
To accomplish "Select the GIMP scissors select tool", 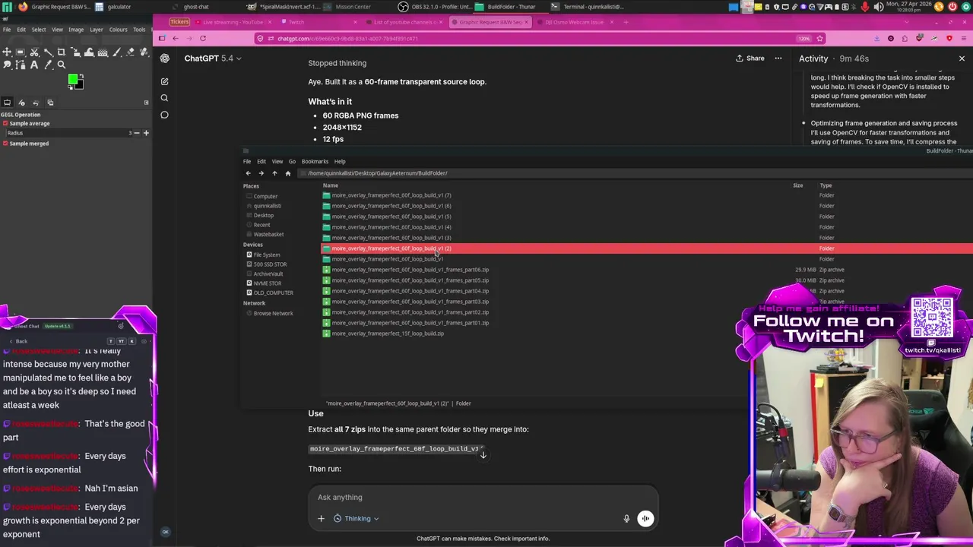I will tap(34, 52).
